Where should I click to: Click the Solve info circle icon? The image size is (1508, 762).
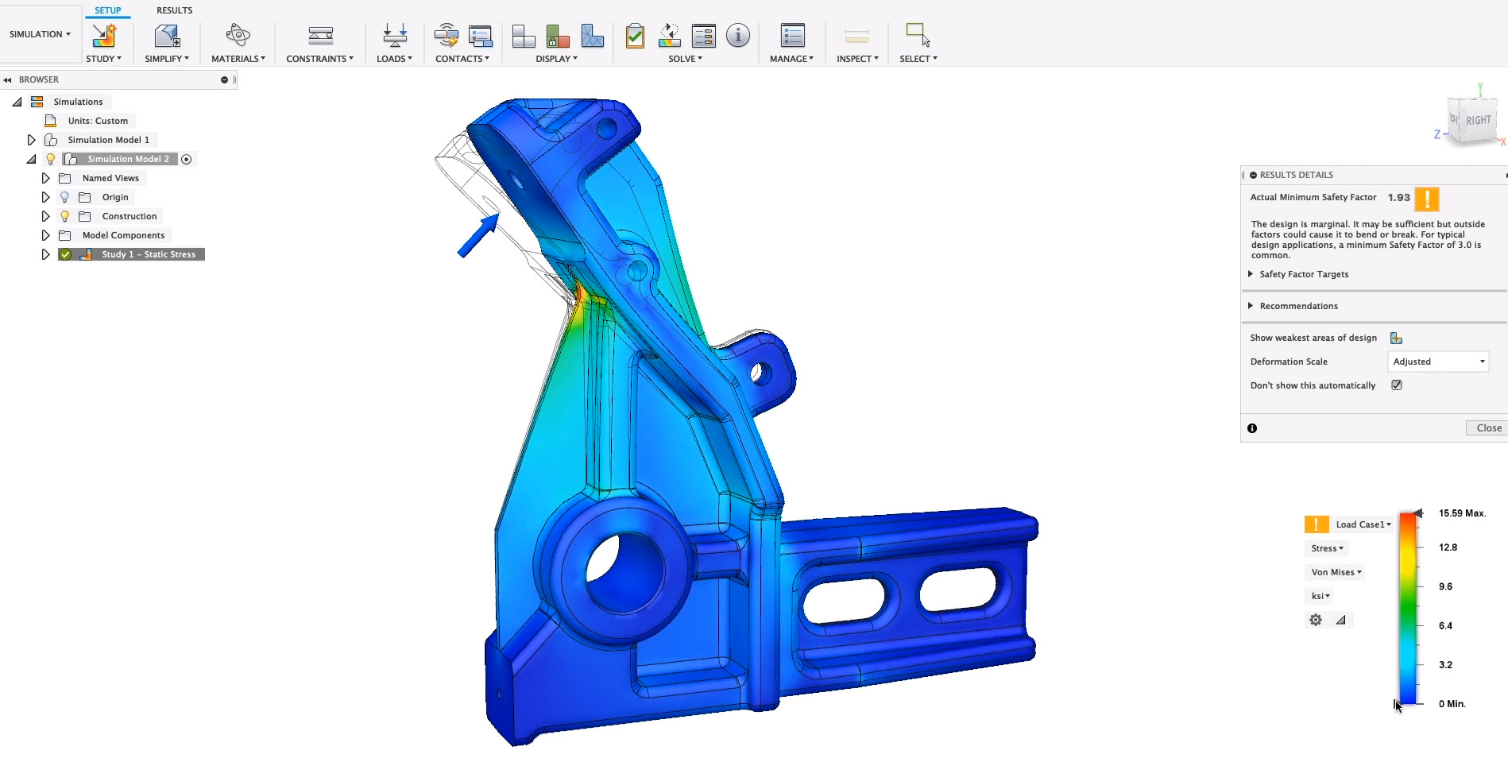pos(738,36)
